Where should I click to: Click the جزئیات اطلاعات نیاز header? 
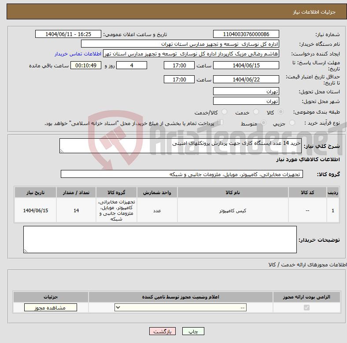(x=314, y=12)
